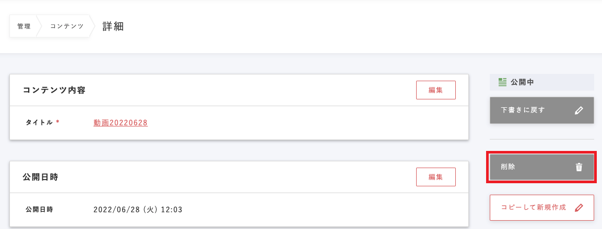Click the 公開中 status label
This screenshot has height=229, width=602.
(x=522, y=82)
